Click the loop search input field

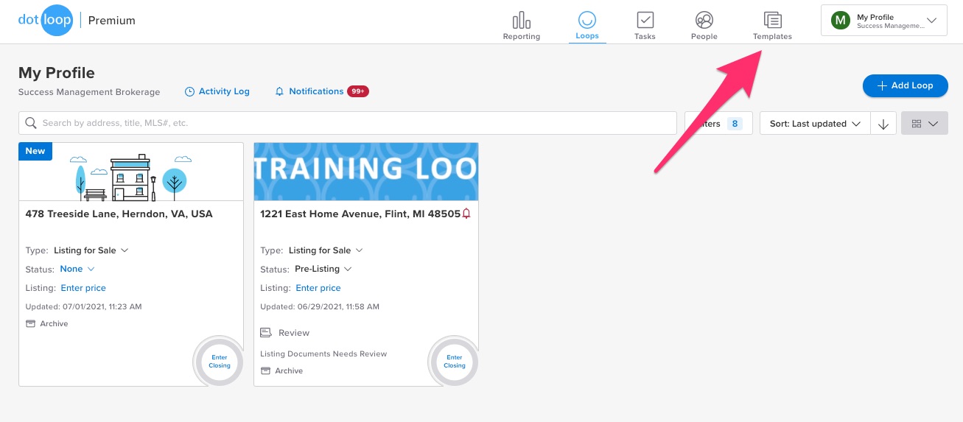[x=347, y=123]
